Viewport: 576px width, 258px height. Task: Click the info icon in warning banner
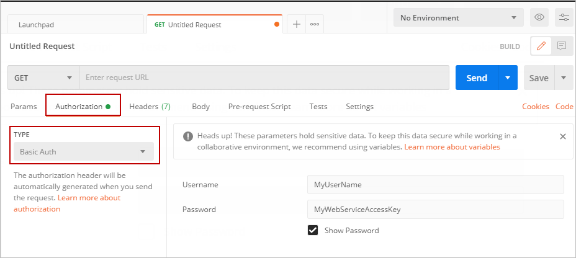pyautogui.click(x=187, y=136)
